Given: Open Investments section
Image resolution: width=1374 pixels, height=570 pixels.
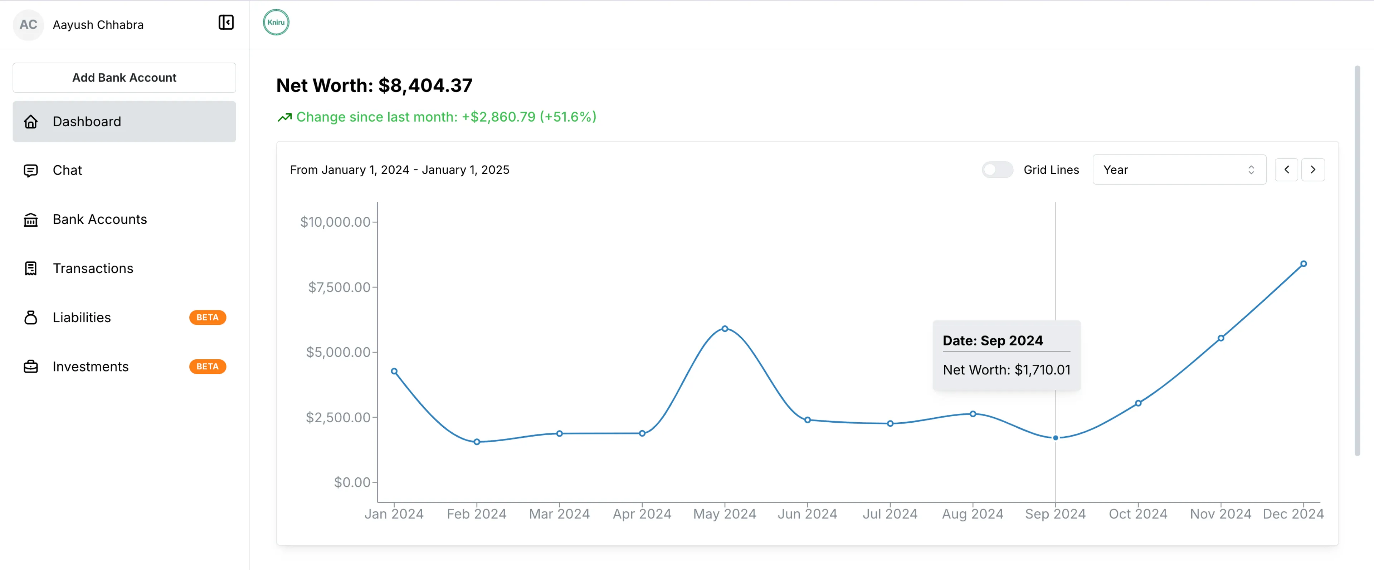Looking at the screenshot, I should coord(124,367).
